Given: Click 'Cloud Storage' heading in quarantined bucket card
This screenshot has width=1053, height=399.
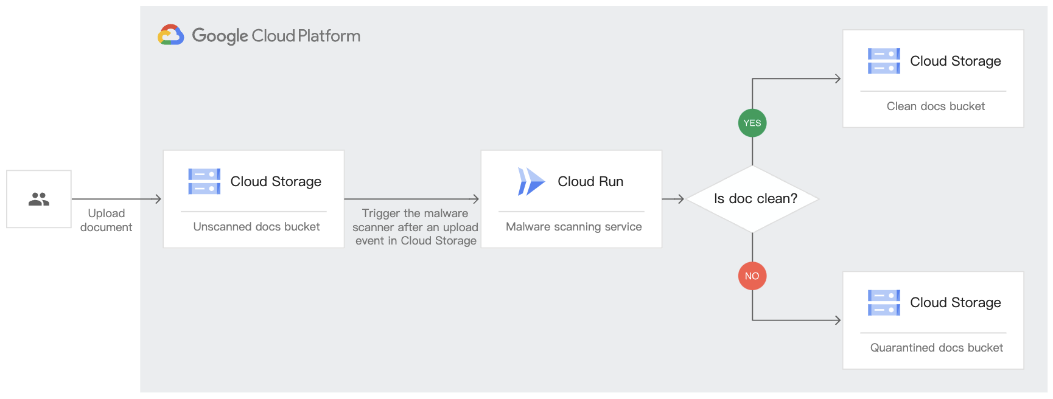Looking at the screenshot, I should pyautogui.click(x=955, y=302).
